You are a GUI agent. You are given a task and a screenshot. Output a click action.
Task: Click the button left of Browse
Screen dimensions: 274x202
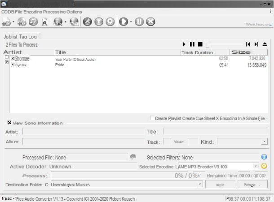pos(220,184)
